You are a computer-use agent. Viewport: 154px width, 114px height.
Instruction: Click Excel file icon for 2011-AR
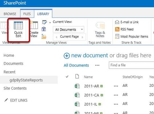click(x=77, y=86)
